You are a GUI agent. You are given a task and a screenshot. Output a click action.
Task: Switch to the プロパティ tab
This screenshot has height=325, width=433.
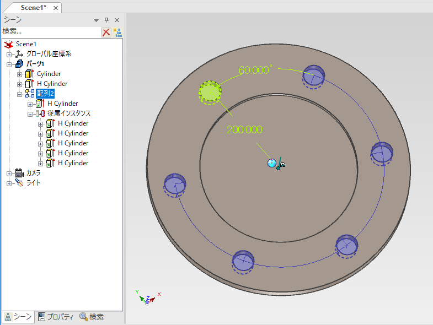click(56, 317)
